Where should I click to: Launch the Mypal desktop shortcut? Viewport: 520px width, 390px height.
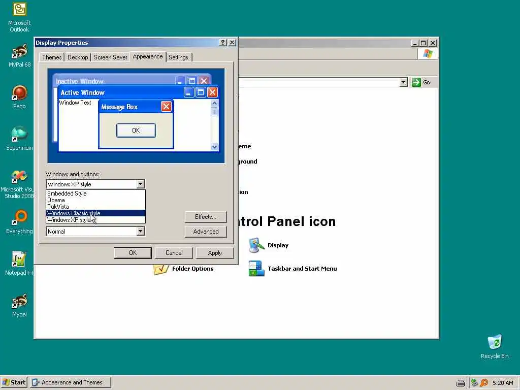click(19, 305)
